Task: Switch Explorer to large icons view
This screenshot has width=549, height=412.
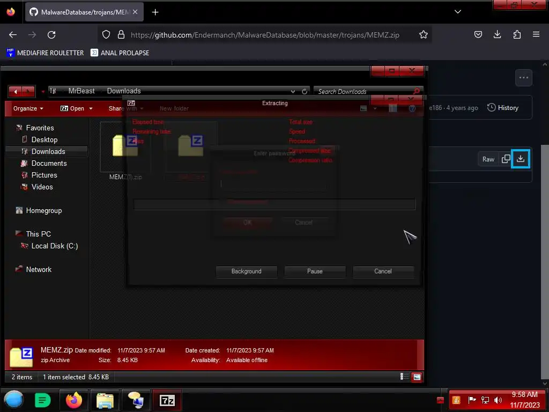Action: pyautogui.click(x=417, y=377)
